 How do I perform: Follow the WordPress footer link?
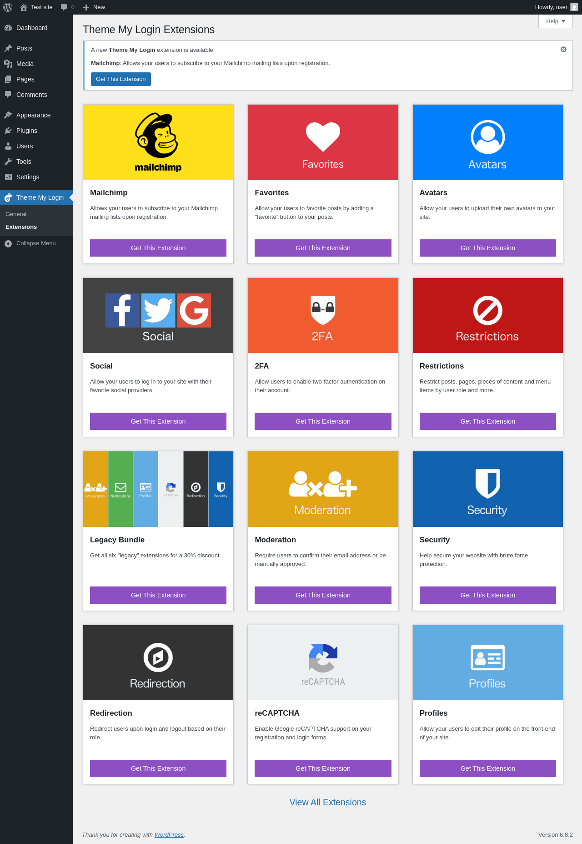pos(169,834)
